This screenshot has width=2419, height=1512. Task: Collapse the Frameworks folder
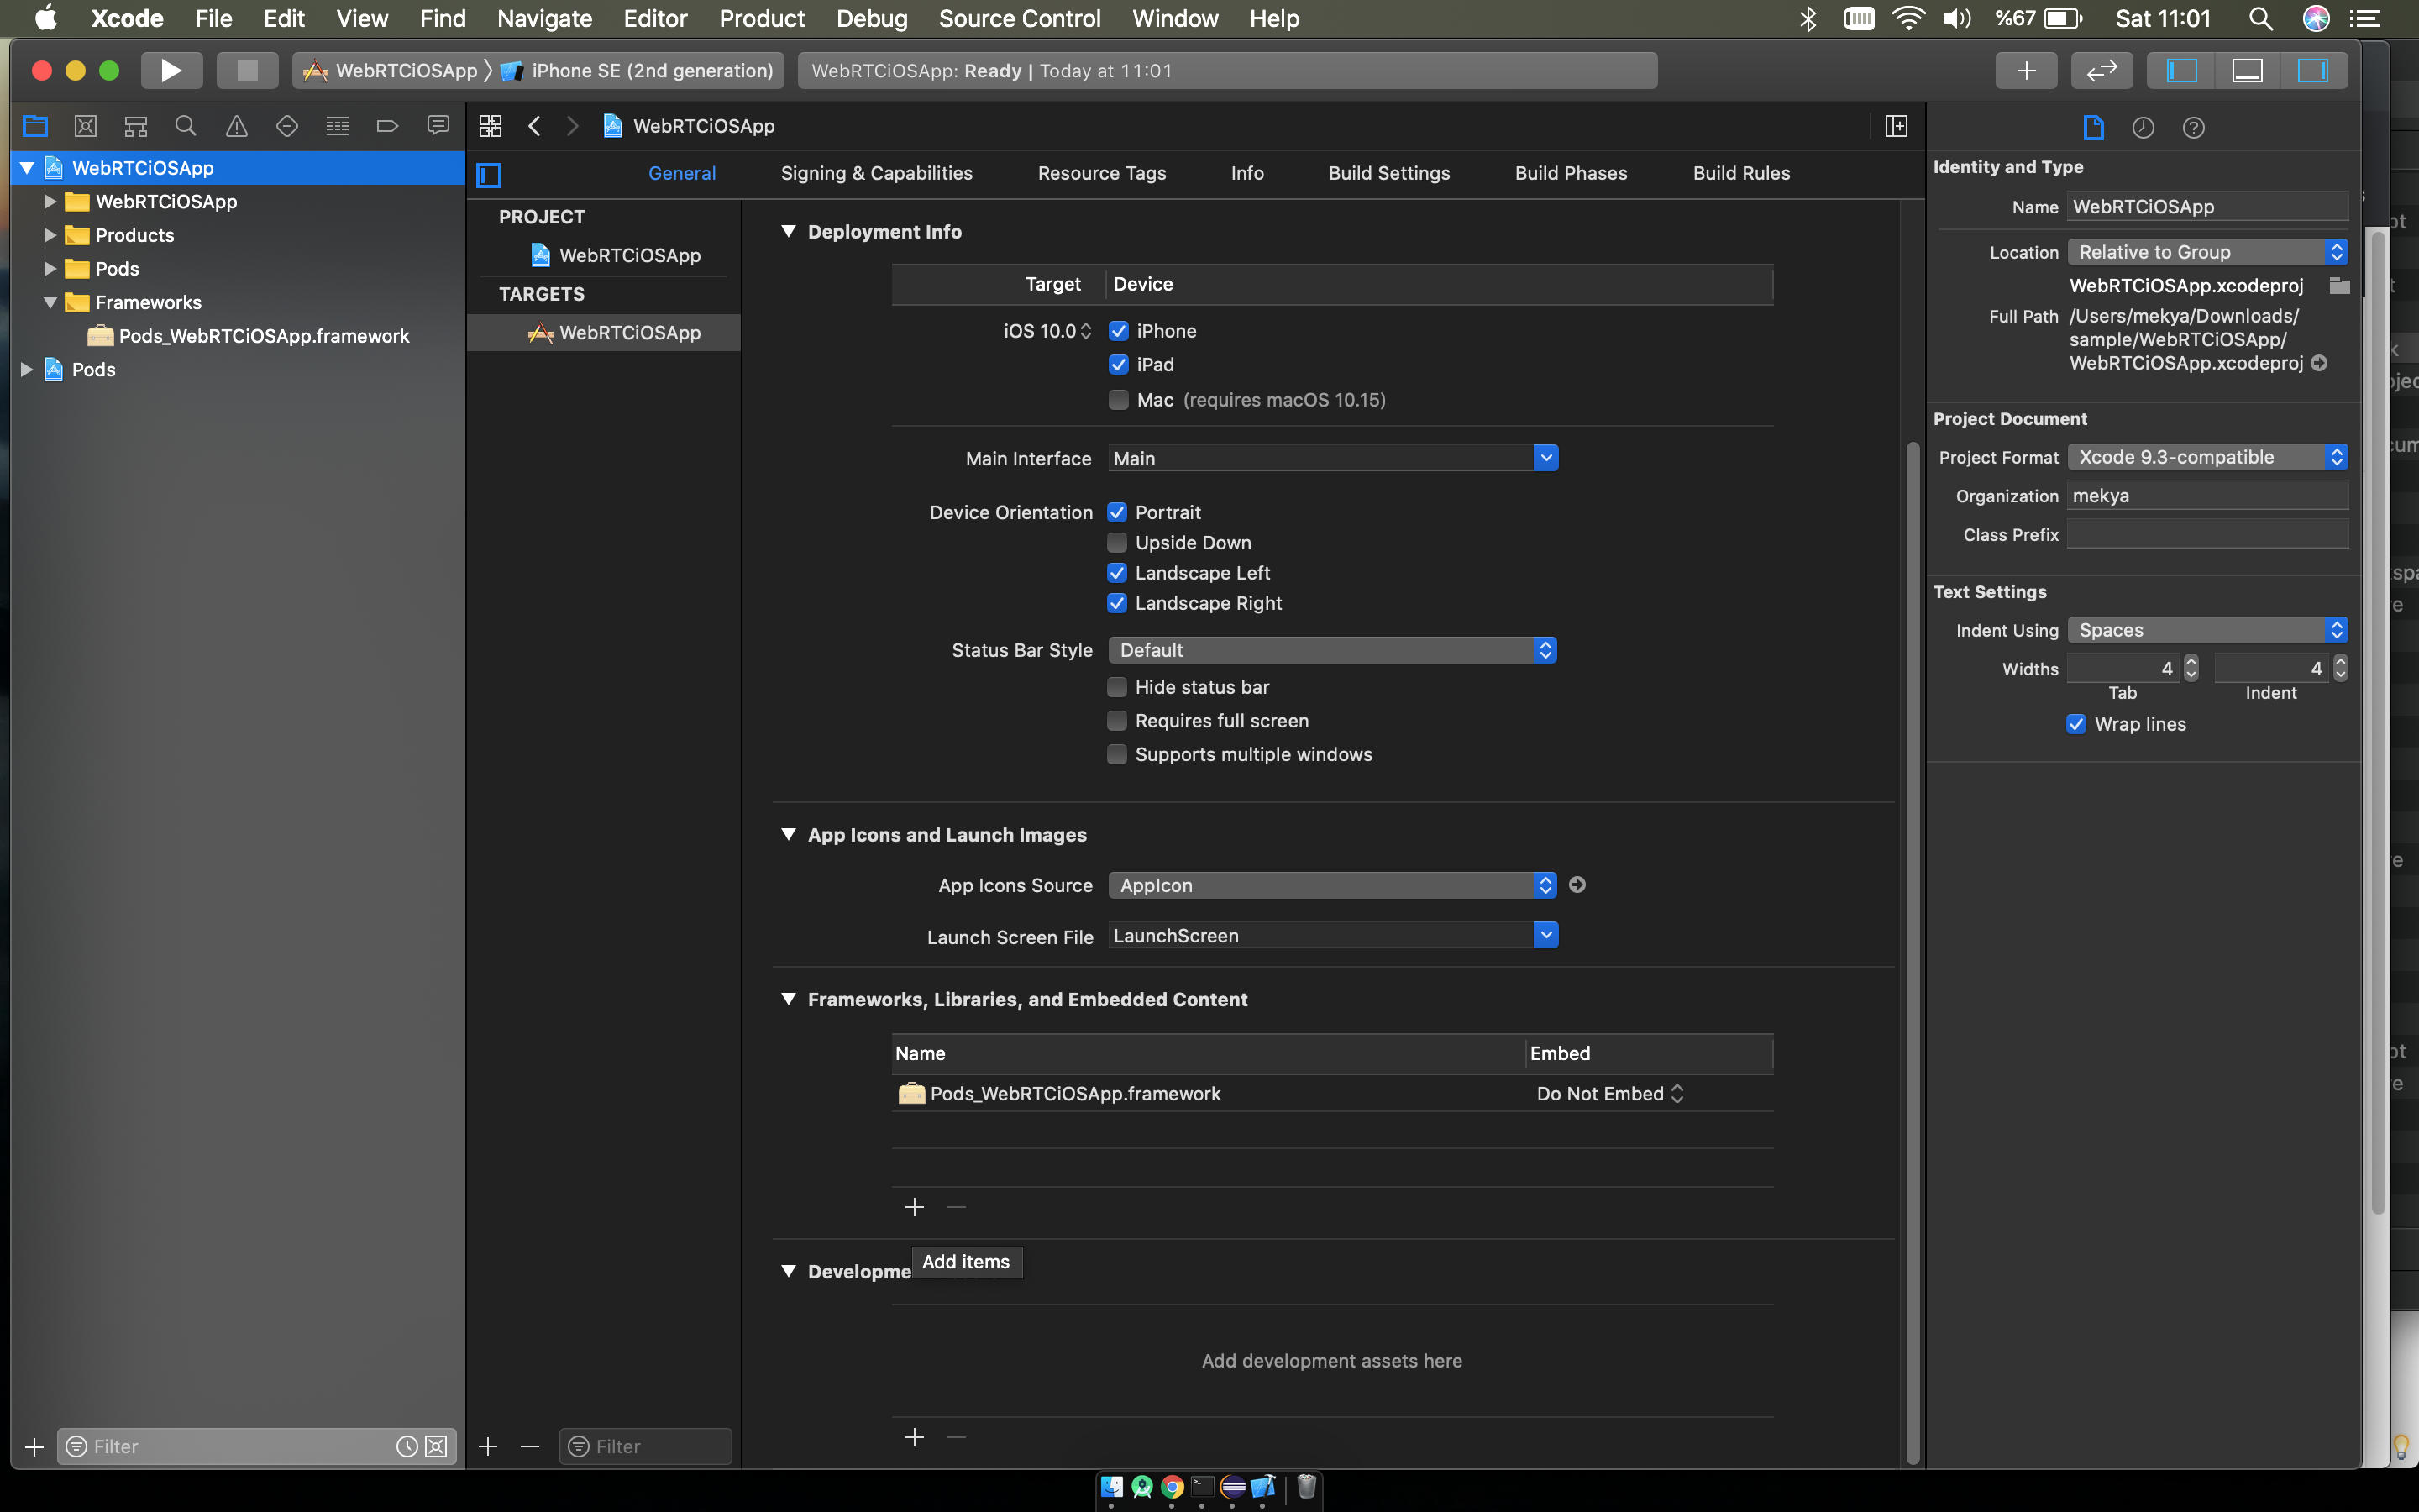[x=49, y=302]
